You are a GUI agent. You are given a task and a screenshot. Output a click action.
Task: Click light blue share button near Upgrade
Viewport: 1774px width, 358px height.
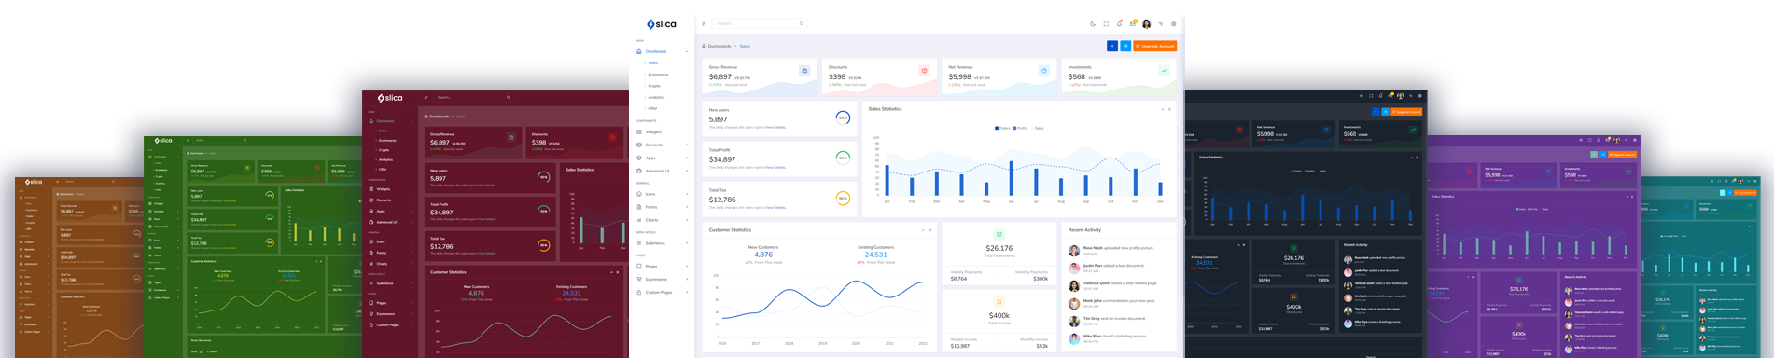click(1125, 46)
